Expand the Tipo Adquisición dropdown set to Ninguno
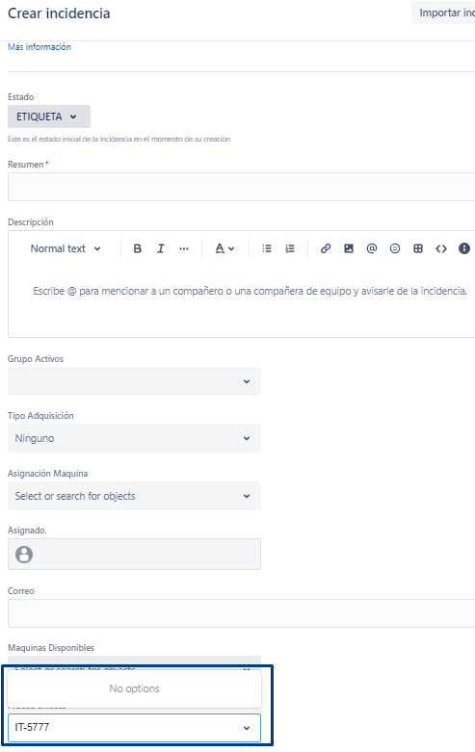The width and height of the screenshot is (475, 752). 134,438
